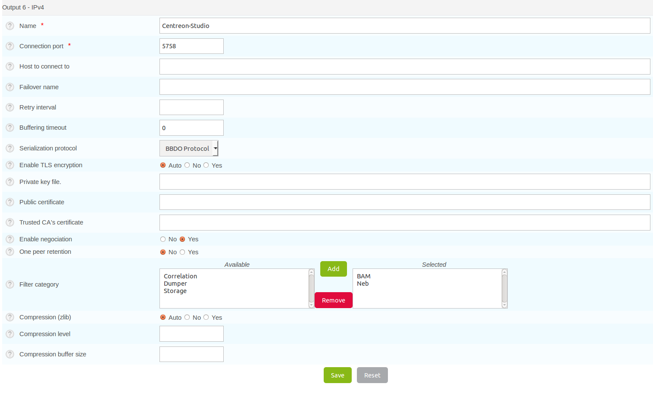The width and height of the screenshot is (653, 393).
Task: Click help icon next to Failover name
Action: pos(10,87)
